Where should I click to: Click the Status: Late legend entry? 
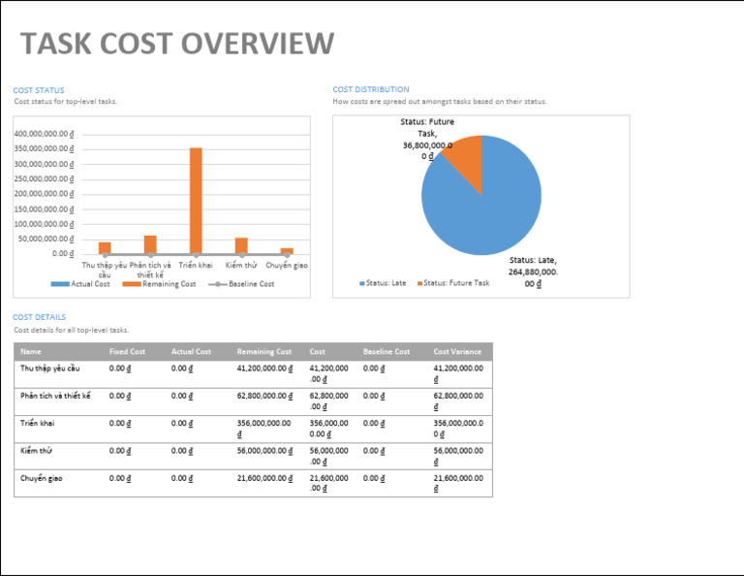point(383,283)
